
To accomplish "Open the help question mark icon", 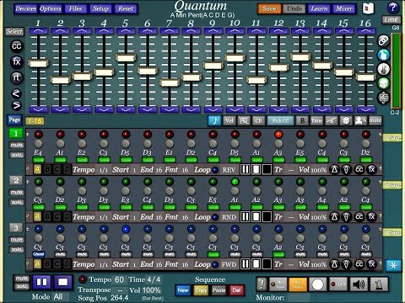I will 392,8.
